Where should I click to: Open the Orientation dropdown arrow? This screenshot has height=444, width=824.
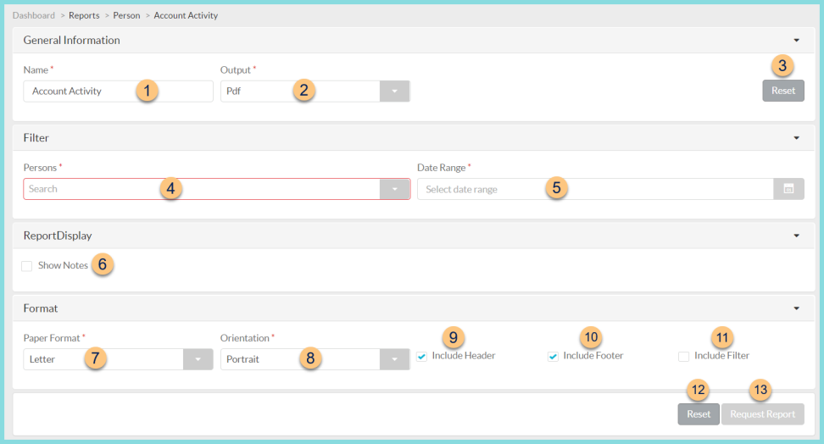pyautogui.click(x=395, y=359)
